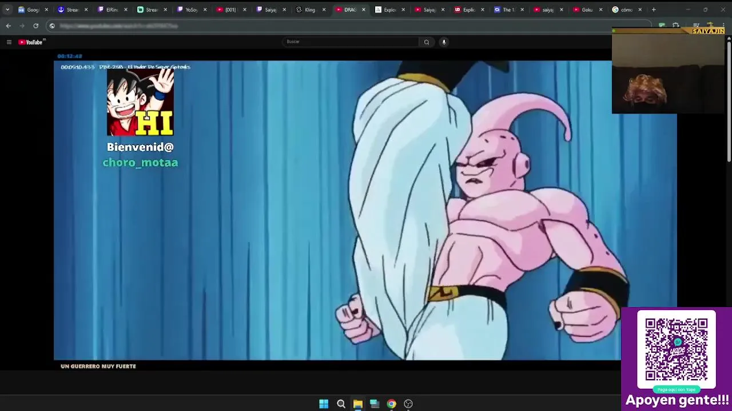
Task: Focus the Buscar search field
Action: pyautogui.click(x=351, y=42)
